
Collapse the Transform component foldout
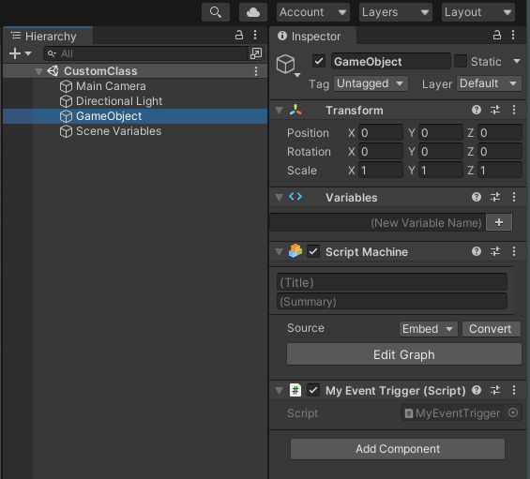point(279,111)
